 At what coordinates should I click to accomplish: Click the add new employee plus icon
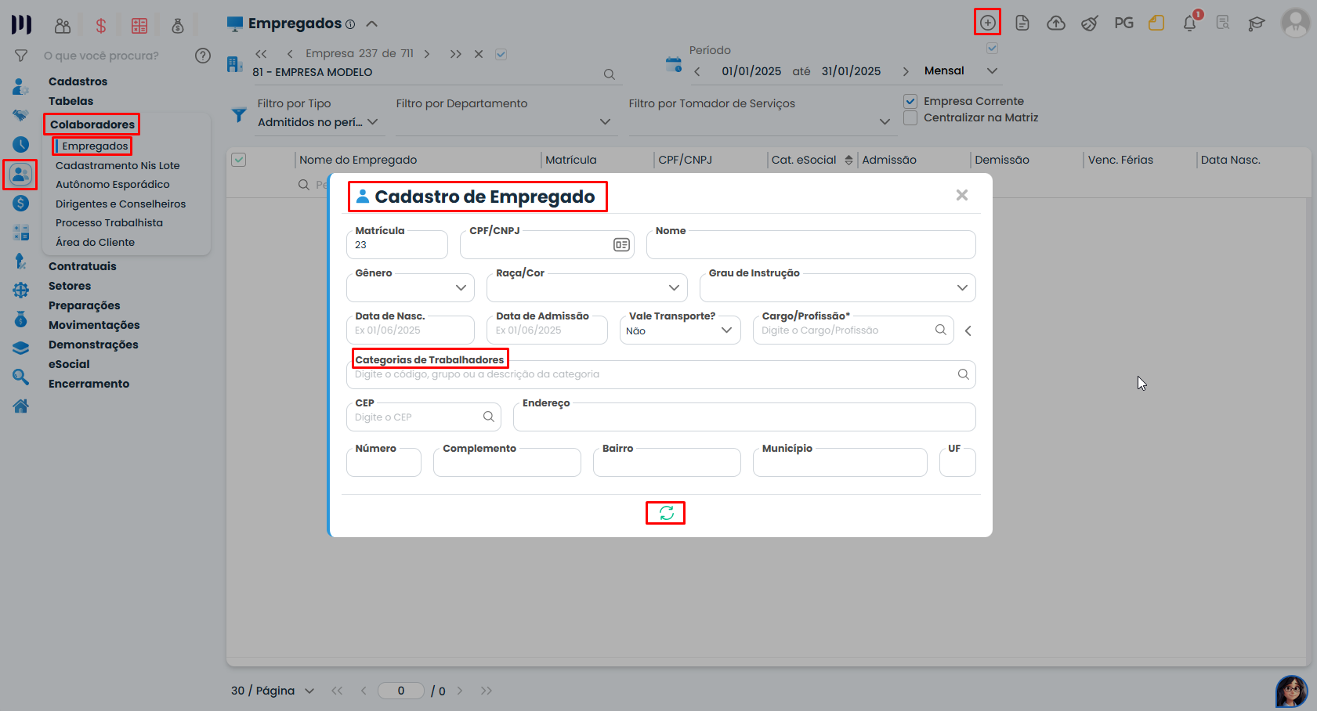click(x=987, y=23)
